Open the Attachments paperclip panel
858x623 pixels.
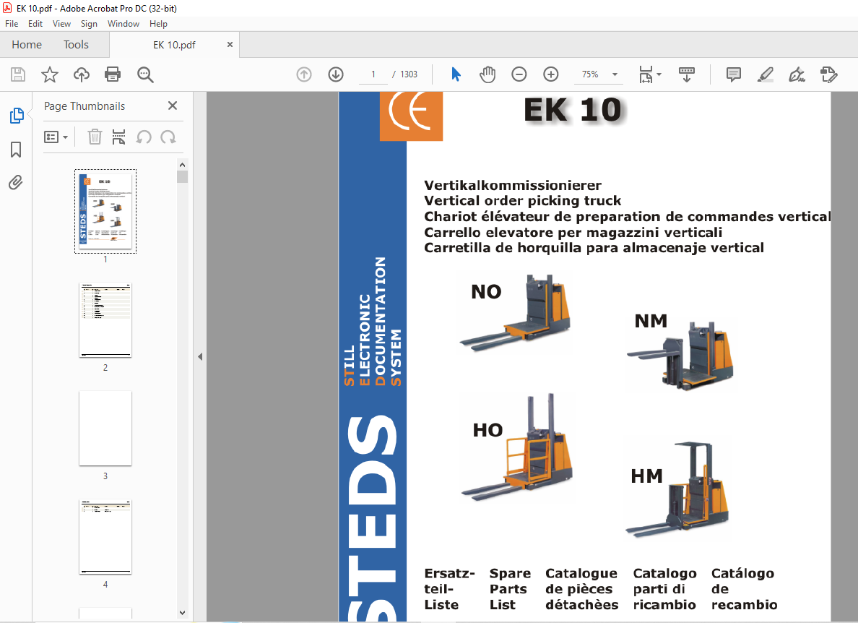[x=16, y=182]
